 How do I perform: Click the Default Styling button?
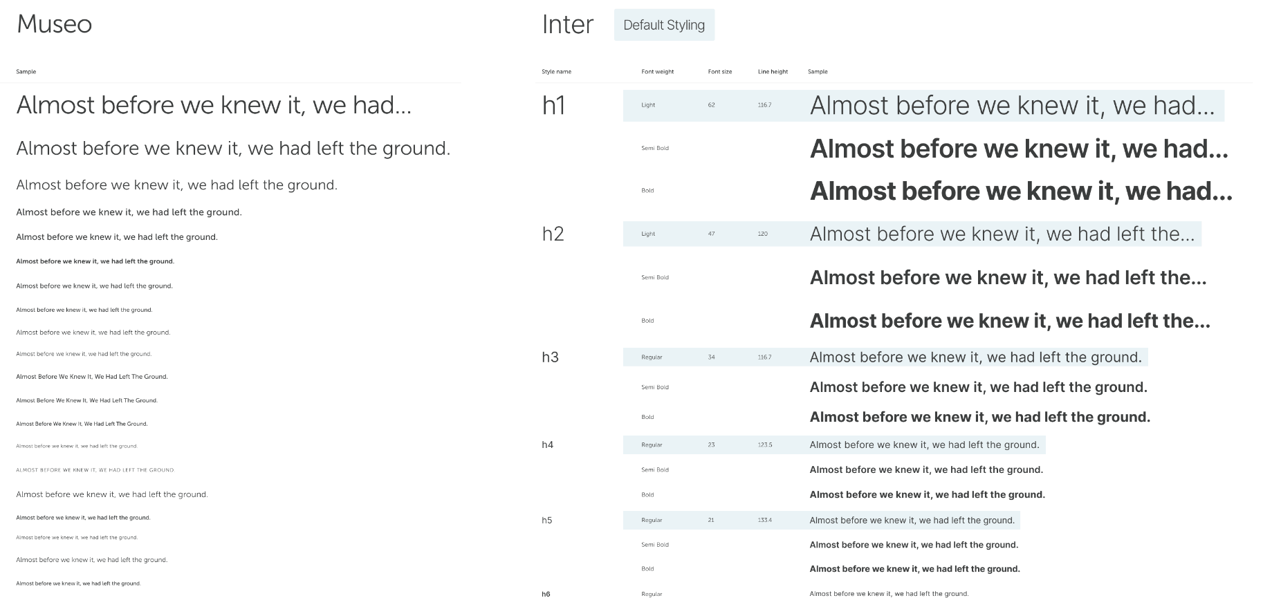(663, 24)
